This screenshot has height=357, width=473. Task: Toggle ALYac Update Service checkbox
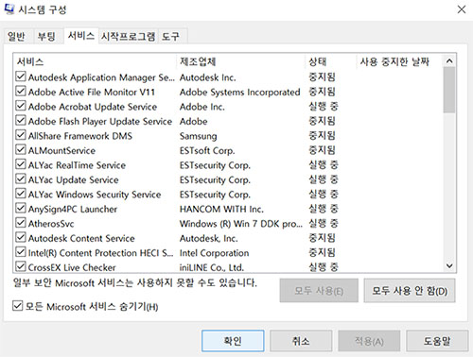(x=21, y=178)
